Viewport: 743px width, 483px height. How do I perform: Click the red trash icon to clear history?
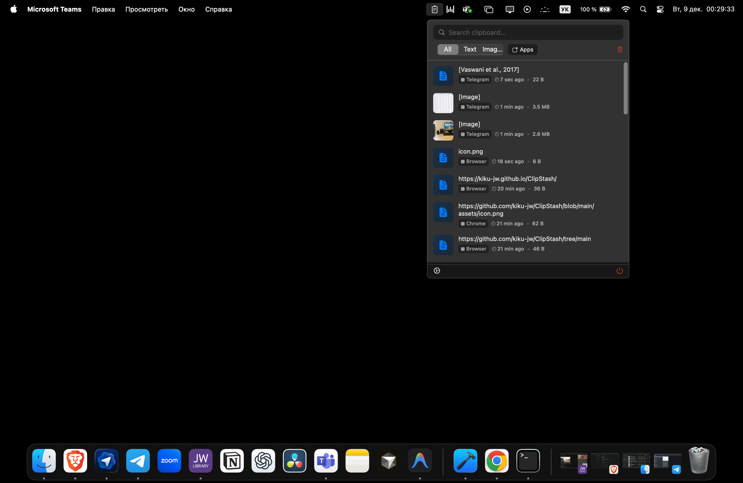(x=620, y=49)
